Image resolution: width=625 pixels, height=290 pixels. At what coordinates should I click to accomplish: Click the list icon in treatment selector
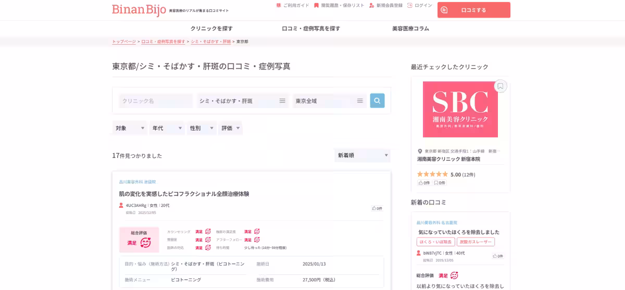tap(282, 101)
